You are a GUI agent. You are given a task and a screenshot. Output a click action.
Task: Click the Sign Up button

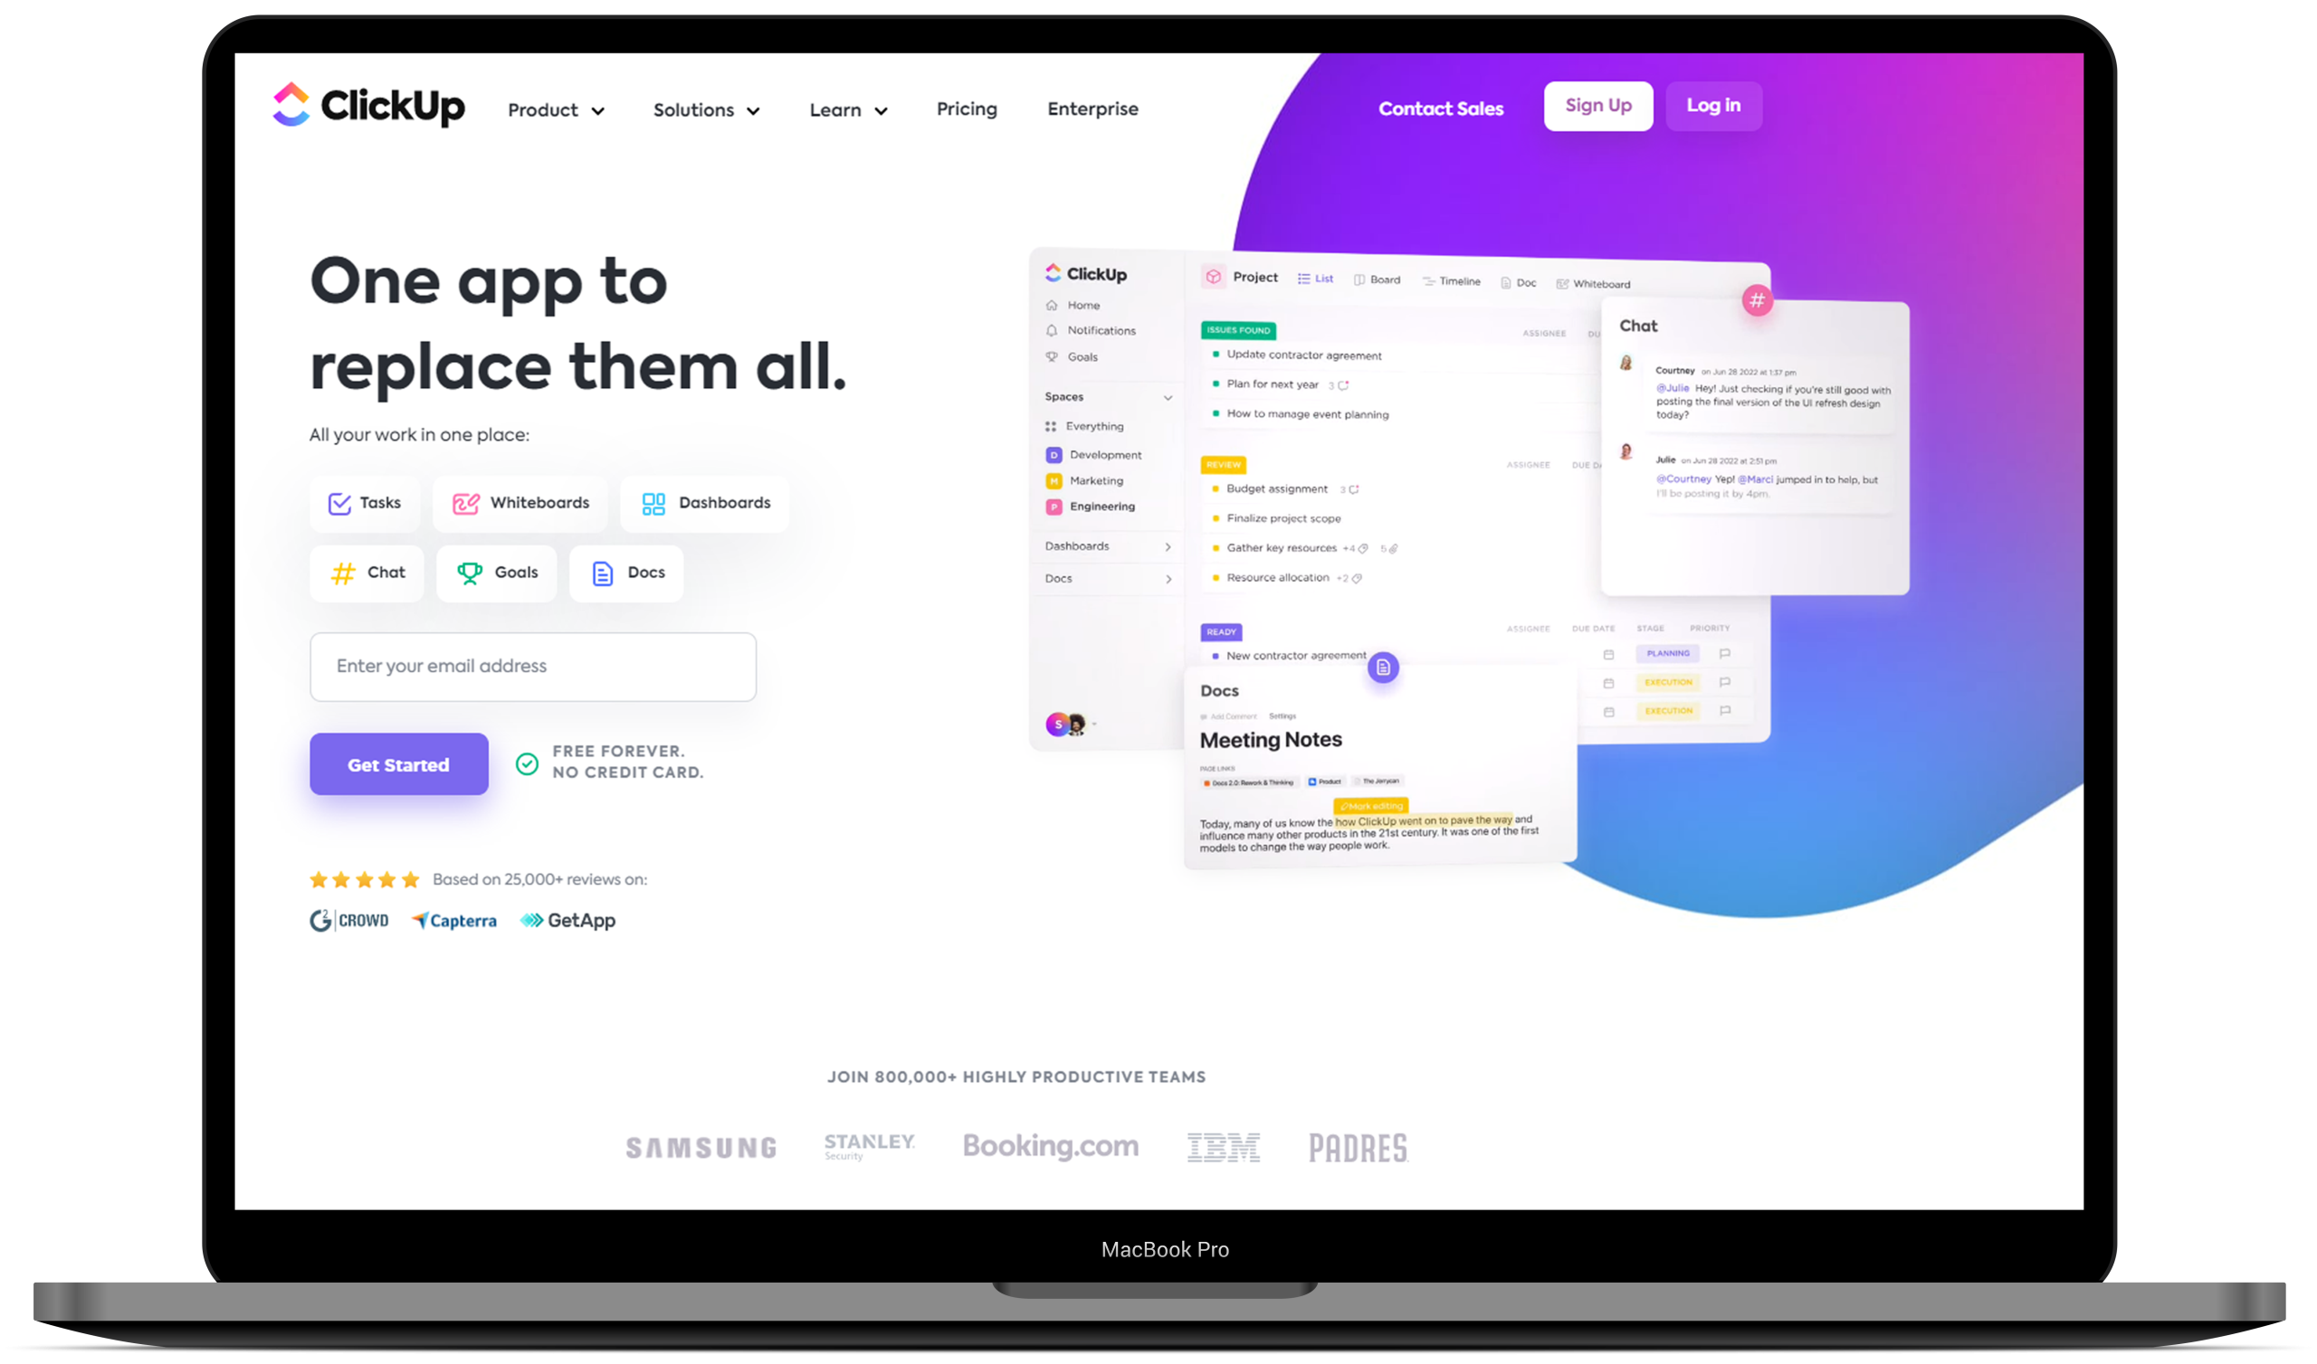tap(1597, 106)
